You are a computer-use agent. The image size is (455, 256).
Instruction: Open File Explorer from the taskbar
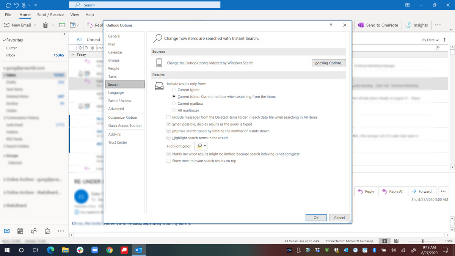pyautogui.click(x=65, y=250)
